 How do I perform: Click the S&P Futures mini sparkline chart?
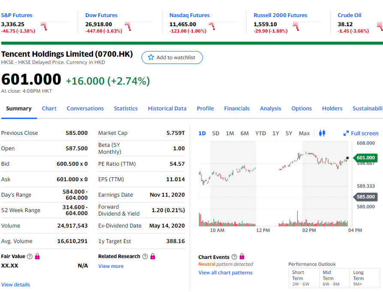coord(55,26)
